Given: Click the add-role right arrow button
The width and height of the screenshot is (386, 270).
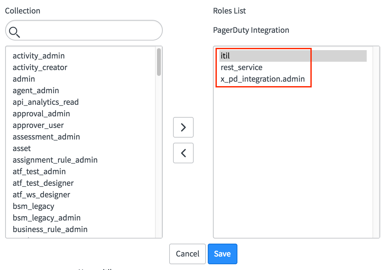Looking at the screenshot, I should [183, 127].
